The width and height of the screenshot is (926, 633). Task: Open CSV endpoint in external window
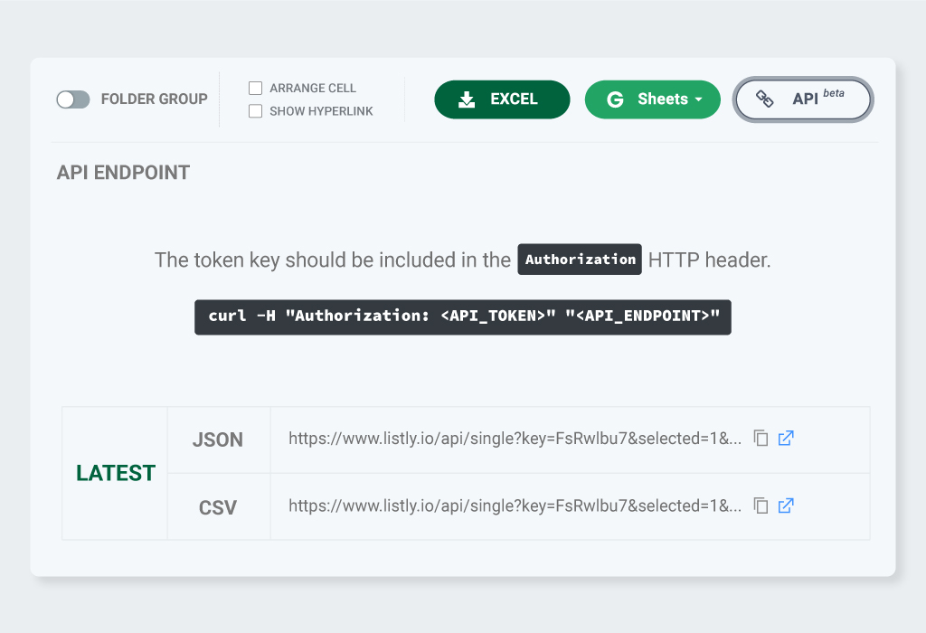click(786, 505)
